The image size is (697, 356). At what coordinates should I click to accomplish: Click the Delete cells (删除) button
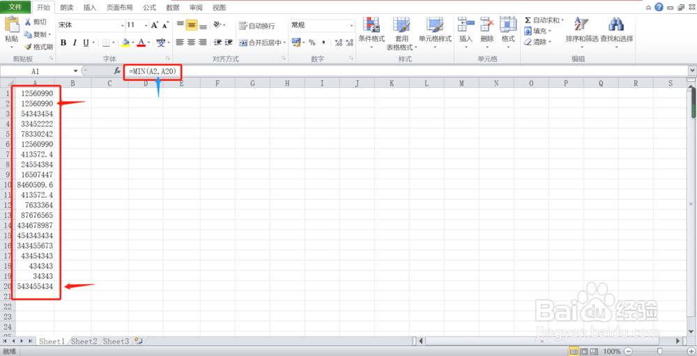487,33
